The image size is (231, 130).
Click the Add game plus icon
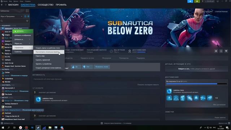coord(2,123)
